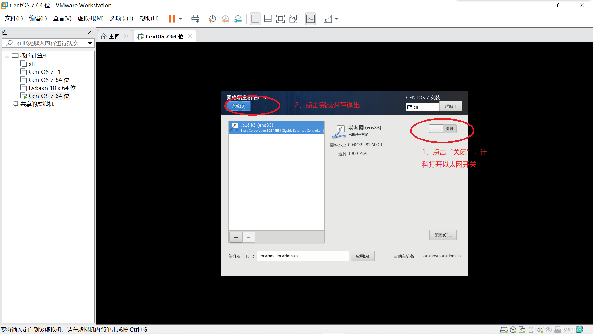The width and height of the screenshot is (593, 334).
Task: Revert to the previous snapshot
Action: click(225, 19)
